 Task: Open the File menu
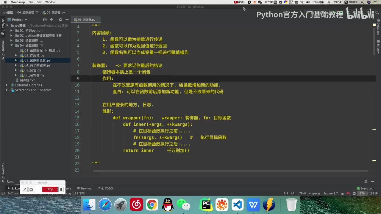pyautogui.click(x=31, y=2)
